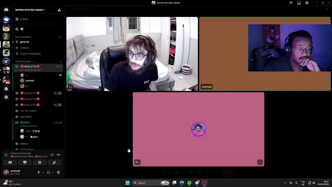Open the Channels & Roles browse icon
This screenshot has width=332, height=187.
coord(17,29)
